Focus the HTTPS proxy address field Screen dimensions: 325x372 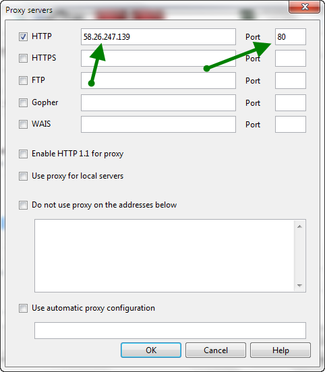[x=158, y=58]
